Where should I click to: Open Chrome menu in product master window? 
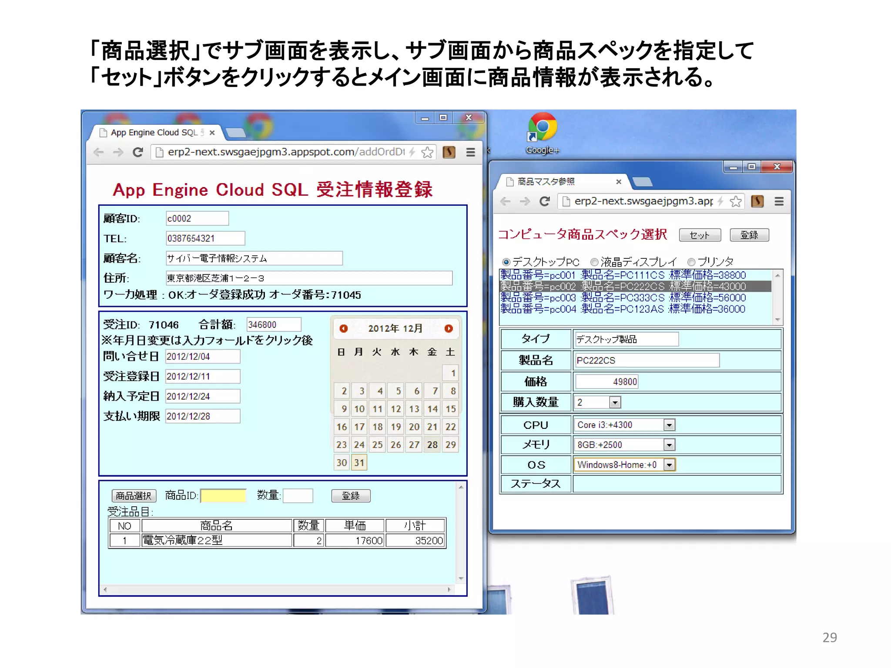point(779,201)
